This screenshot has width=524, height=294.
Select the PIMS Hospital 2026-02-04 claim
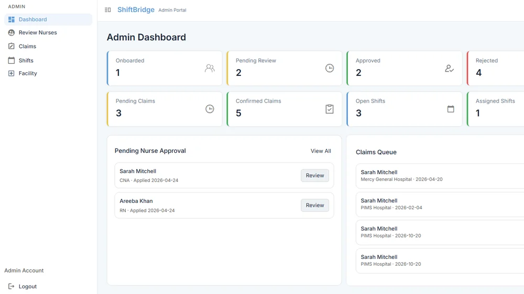tap(440, 204)
